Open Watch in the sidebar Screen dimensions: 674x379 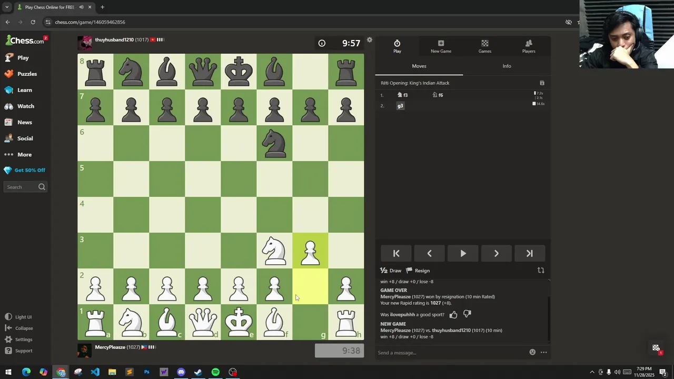(25, 106)
